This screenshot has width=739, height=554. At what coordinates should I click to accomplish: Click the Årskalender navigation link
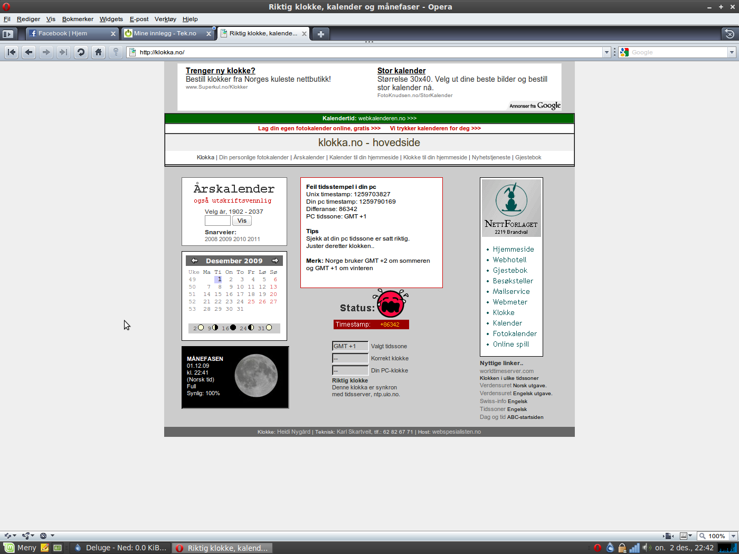[x=309, y=157]
